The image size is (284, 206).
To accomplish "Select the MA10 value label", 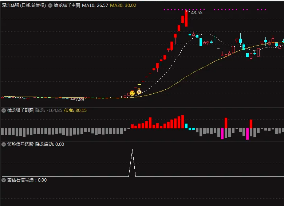I will 95,5.
